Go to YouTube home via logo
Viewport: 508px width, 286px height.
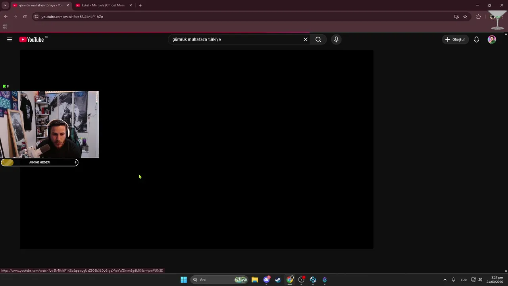(x=32, y=39)
